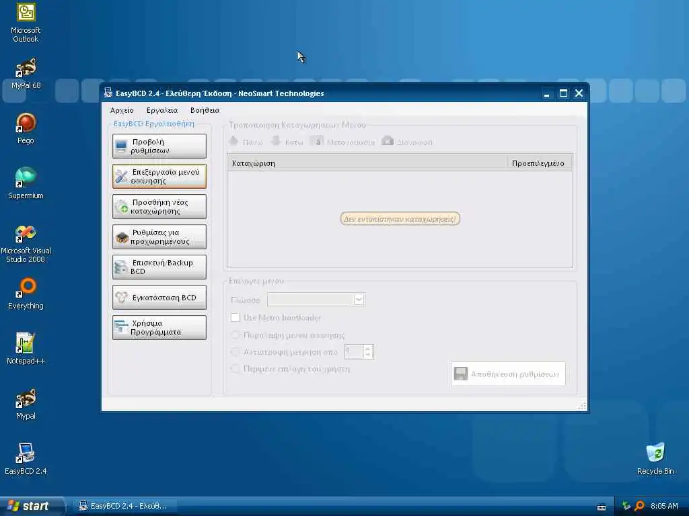Click Δεν εντοπίστηκαν καταχωρήσεις message
The image size is (689, 516).
tap(400, 218)
